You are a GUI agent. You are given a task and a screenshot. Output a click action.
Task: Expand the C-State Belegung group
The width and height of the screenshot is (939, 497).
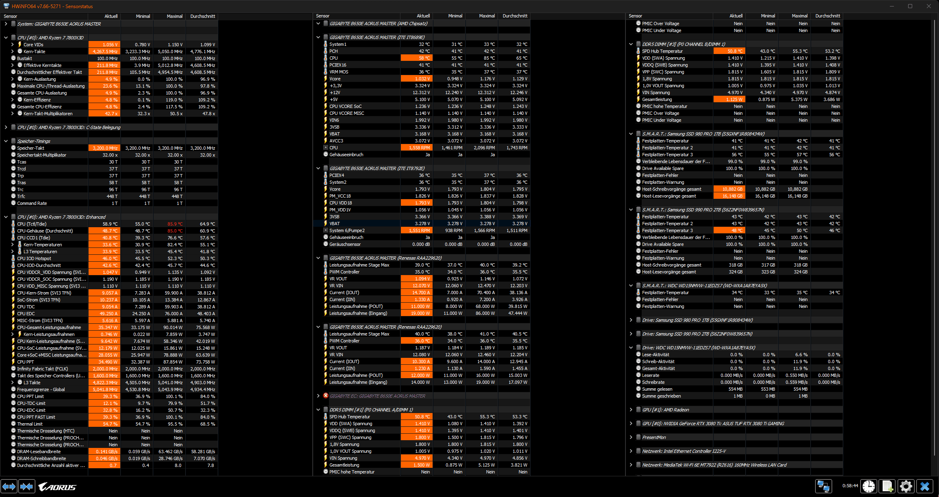6,127
